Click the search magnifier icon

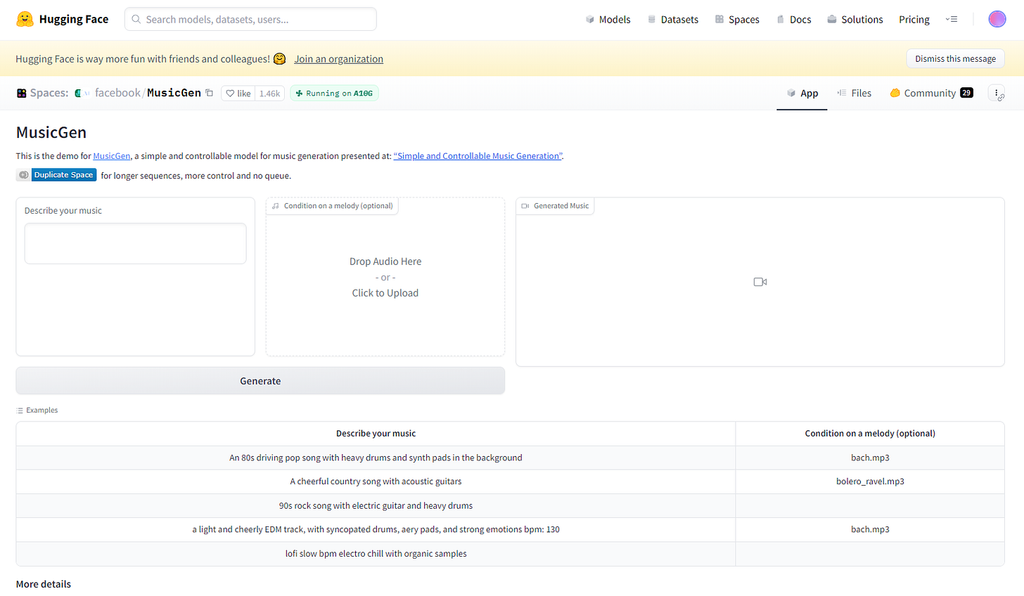click(x=136, y=19)
